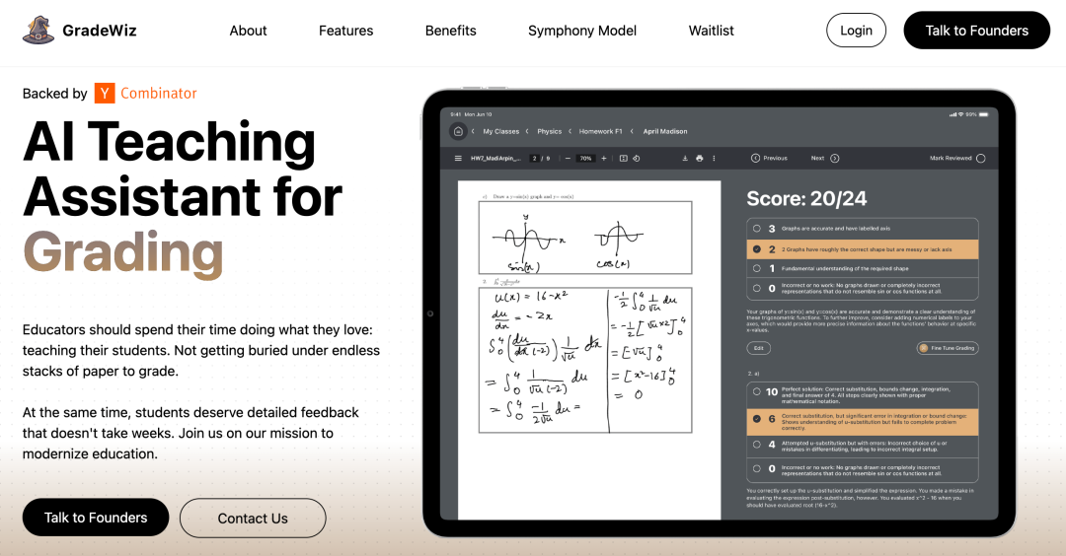1066x556 pixels.
Task: Click My Classes breadcrumb
Action: (x=501, y=131)
